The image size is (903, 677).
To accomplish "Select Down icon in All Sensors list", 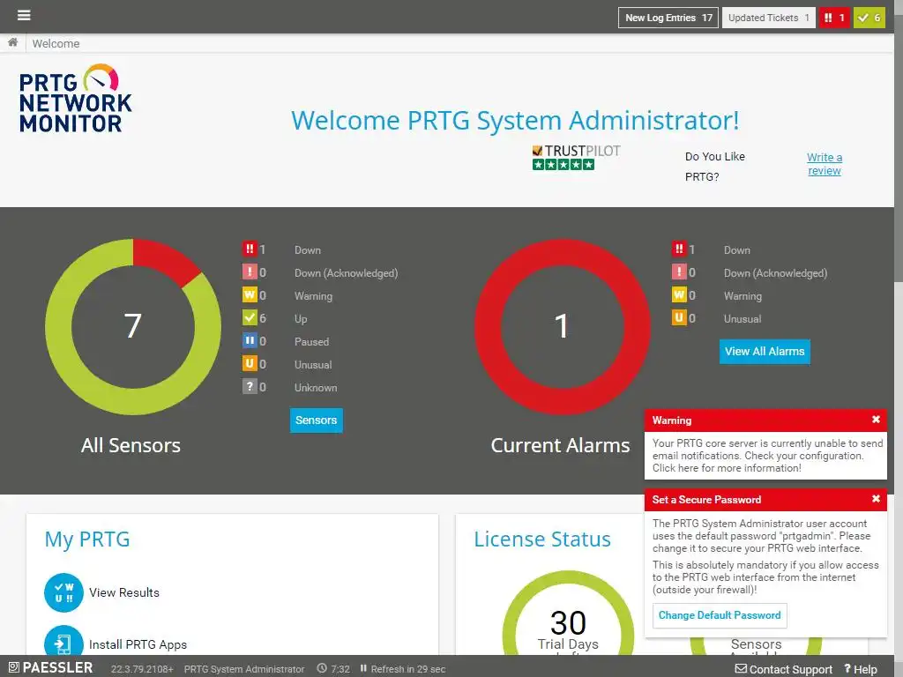I will click(x=250, y=249).
